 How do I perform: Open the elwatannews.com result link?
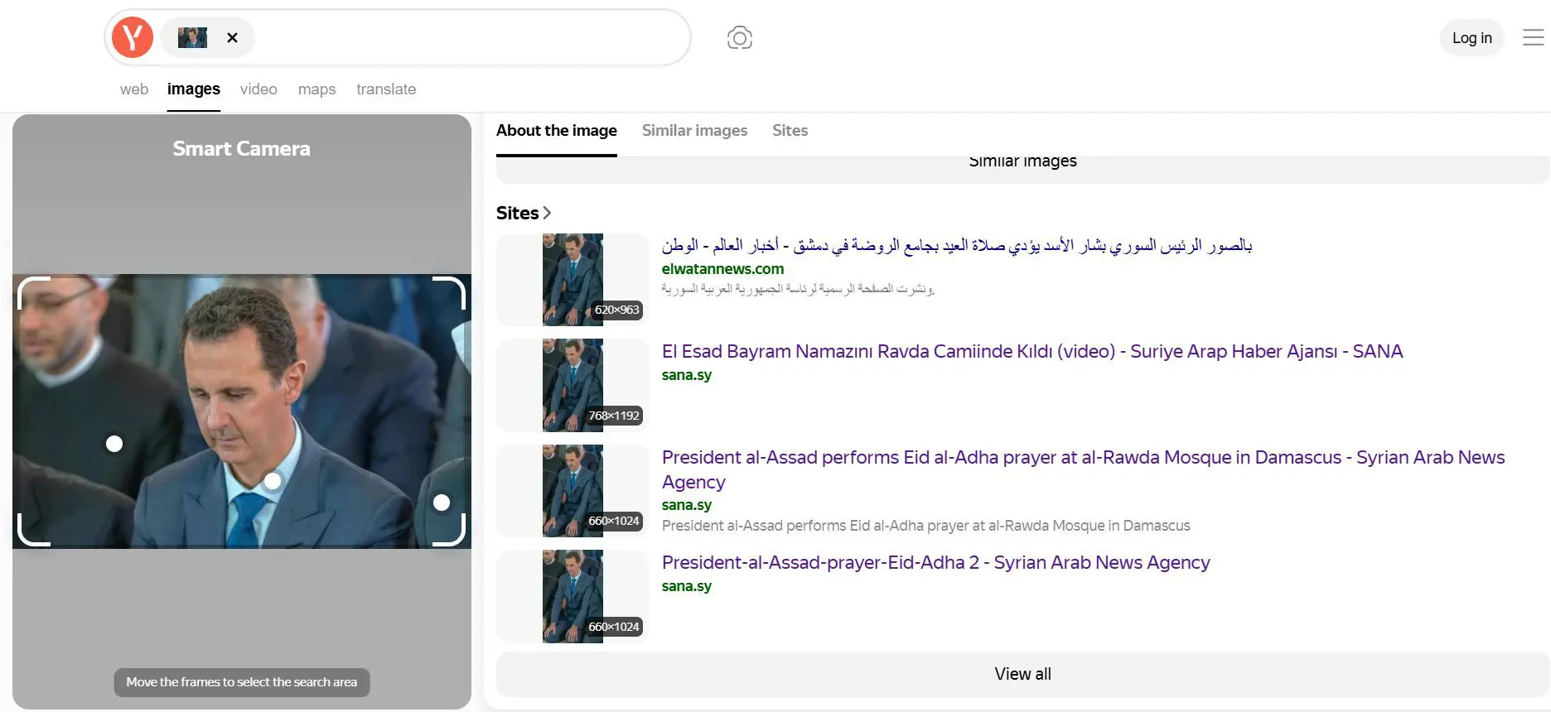pyautogui.click(x=722, y=269)
